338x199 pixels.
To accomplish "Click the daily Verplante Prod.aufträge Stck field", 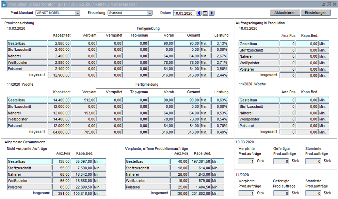I will [x=247, y=161].
